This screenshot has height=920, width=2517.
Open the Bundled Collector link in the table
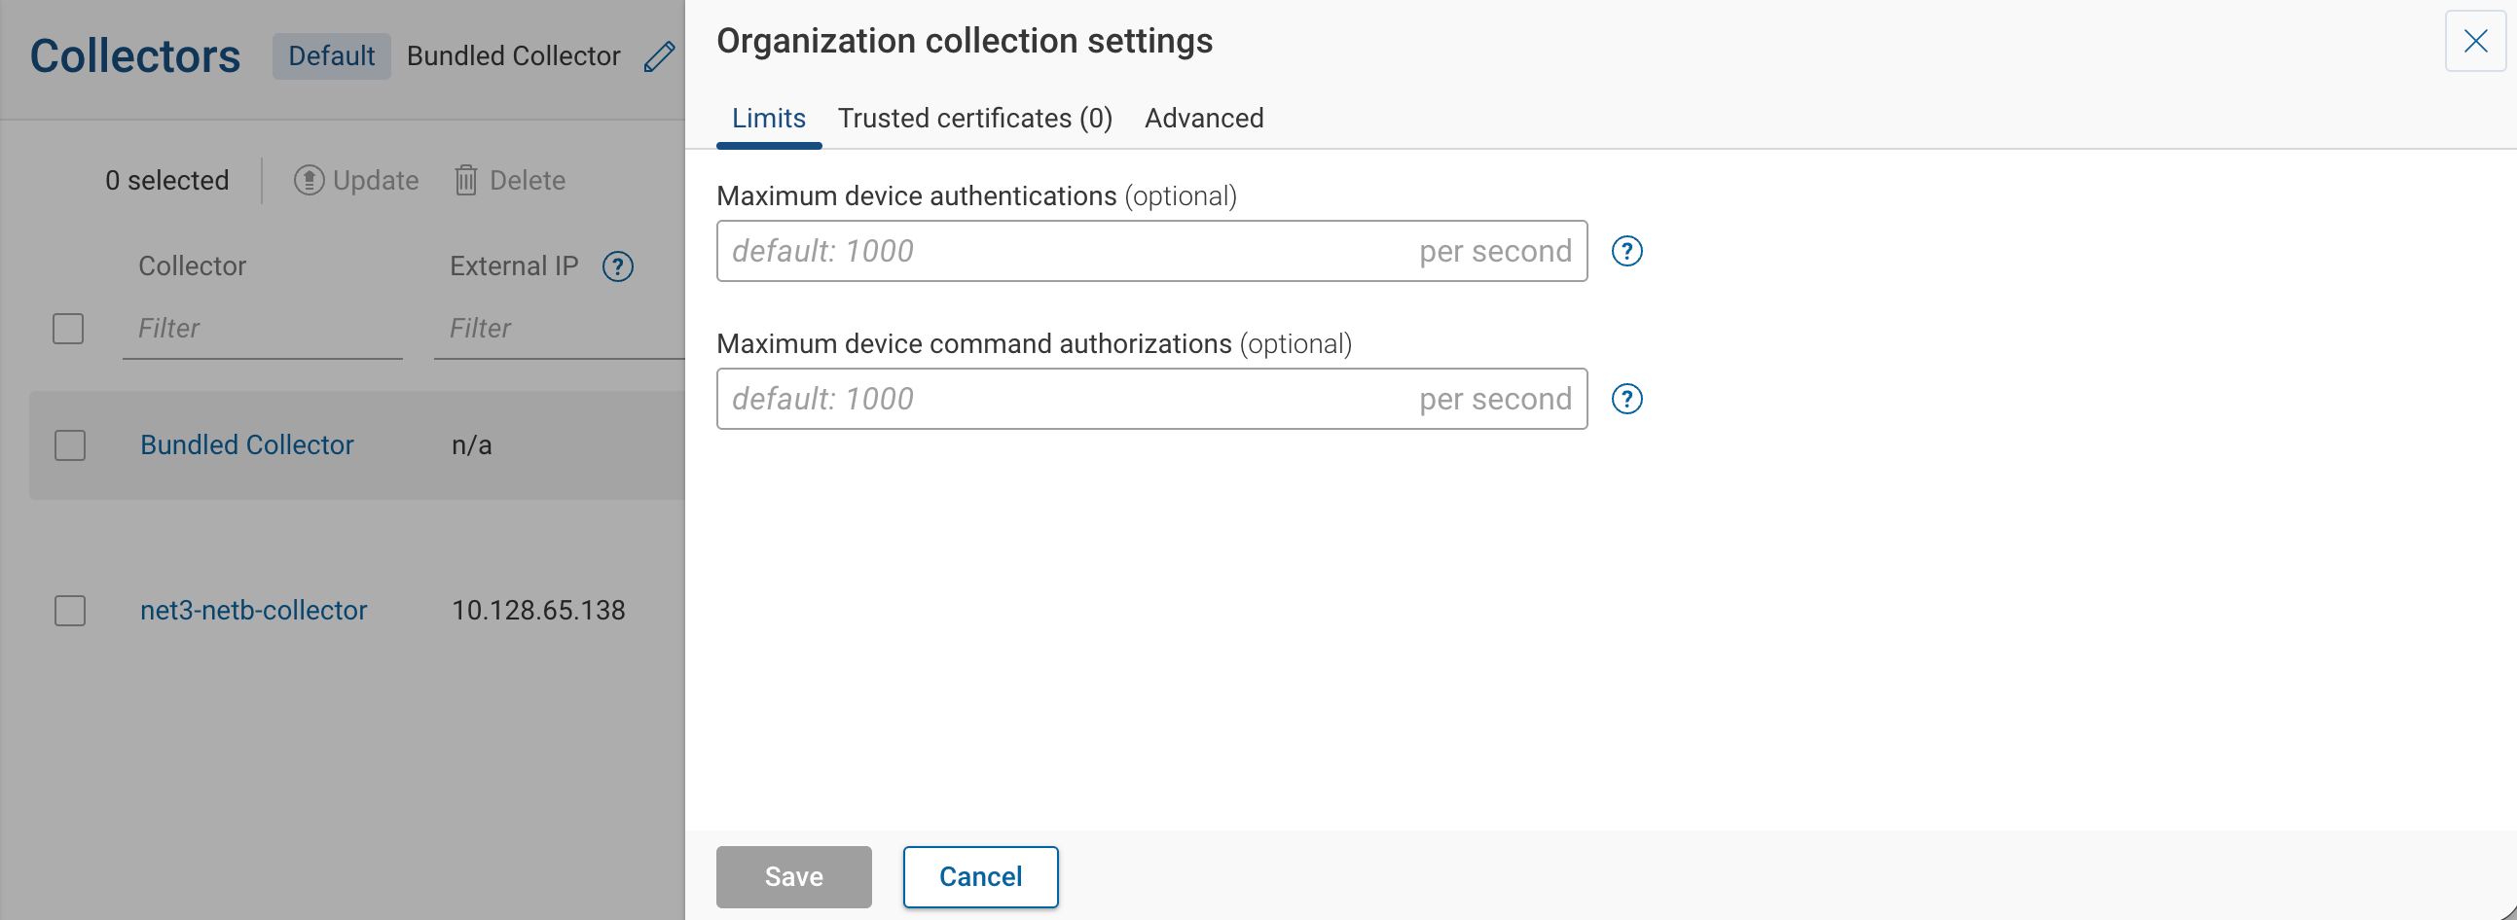point(246,444)
